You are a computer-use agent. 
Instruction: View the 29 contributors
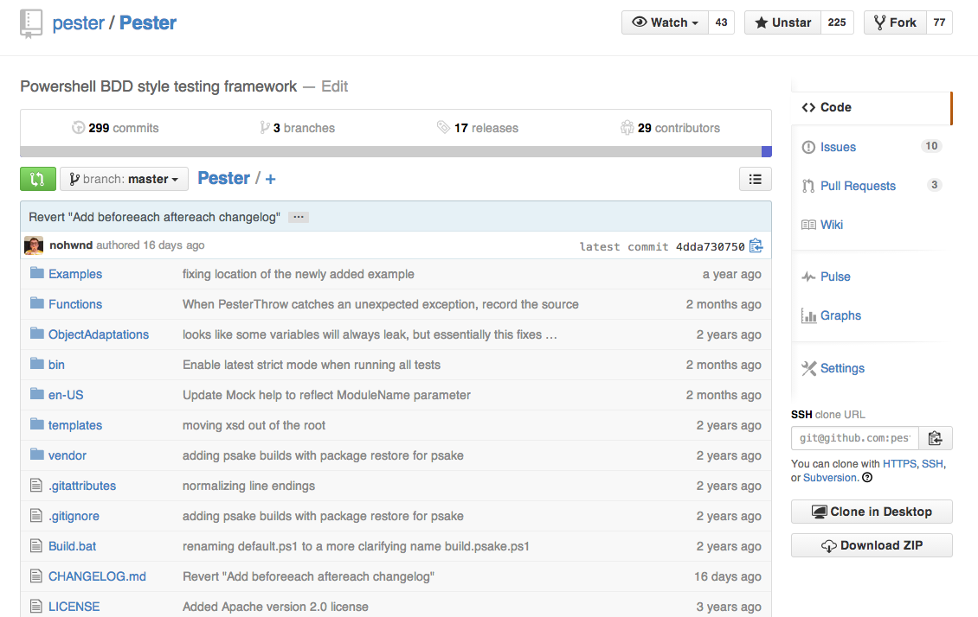(671, 128)
